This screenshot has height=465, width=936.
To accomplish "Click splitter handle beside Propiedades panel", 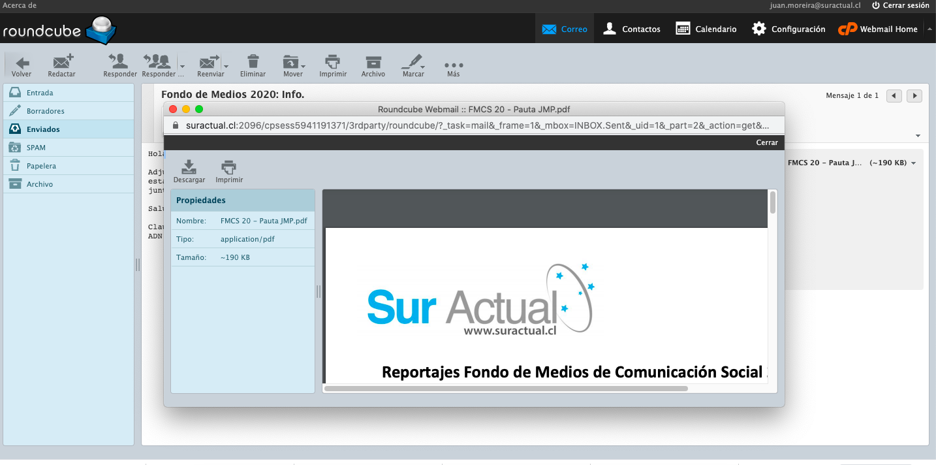I will click(319, 291).
